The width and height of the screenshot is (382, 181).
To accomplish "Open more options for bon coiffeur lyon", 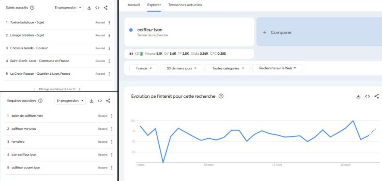I will 112,155.
